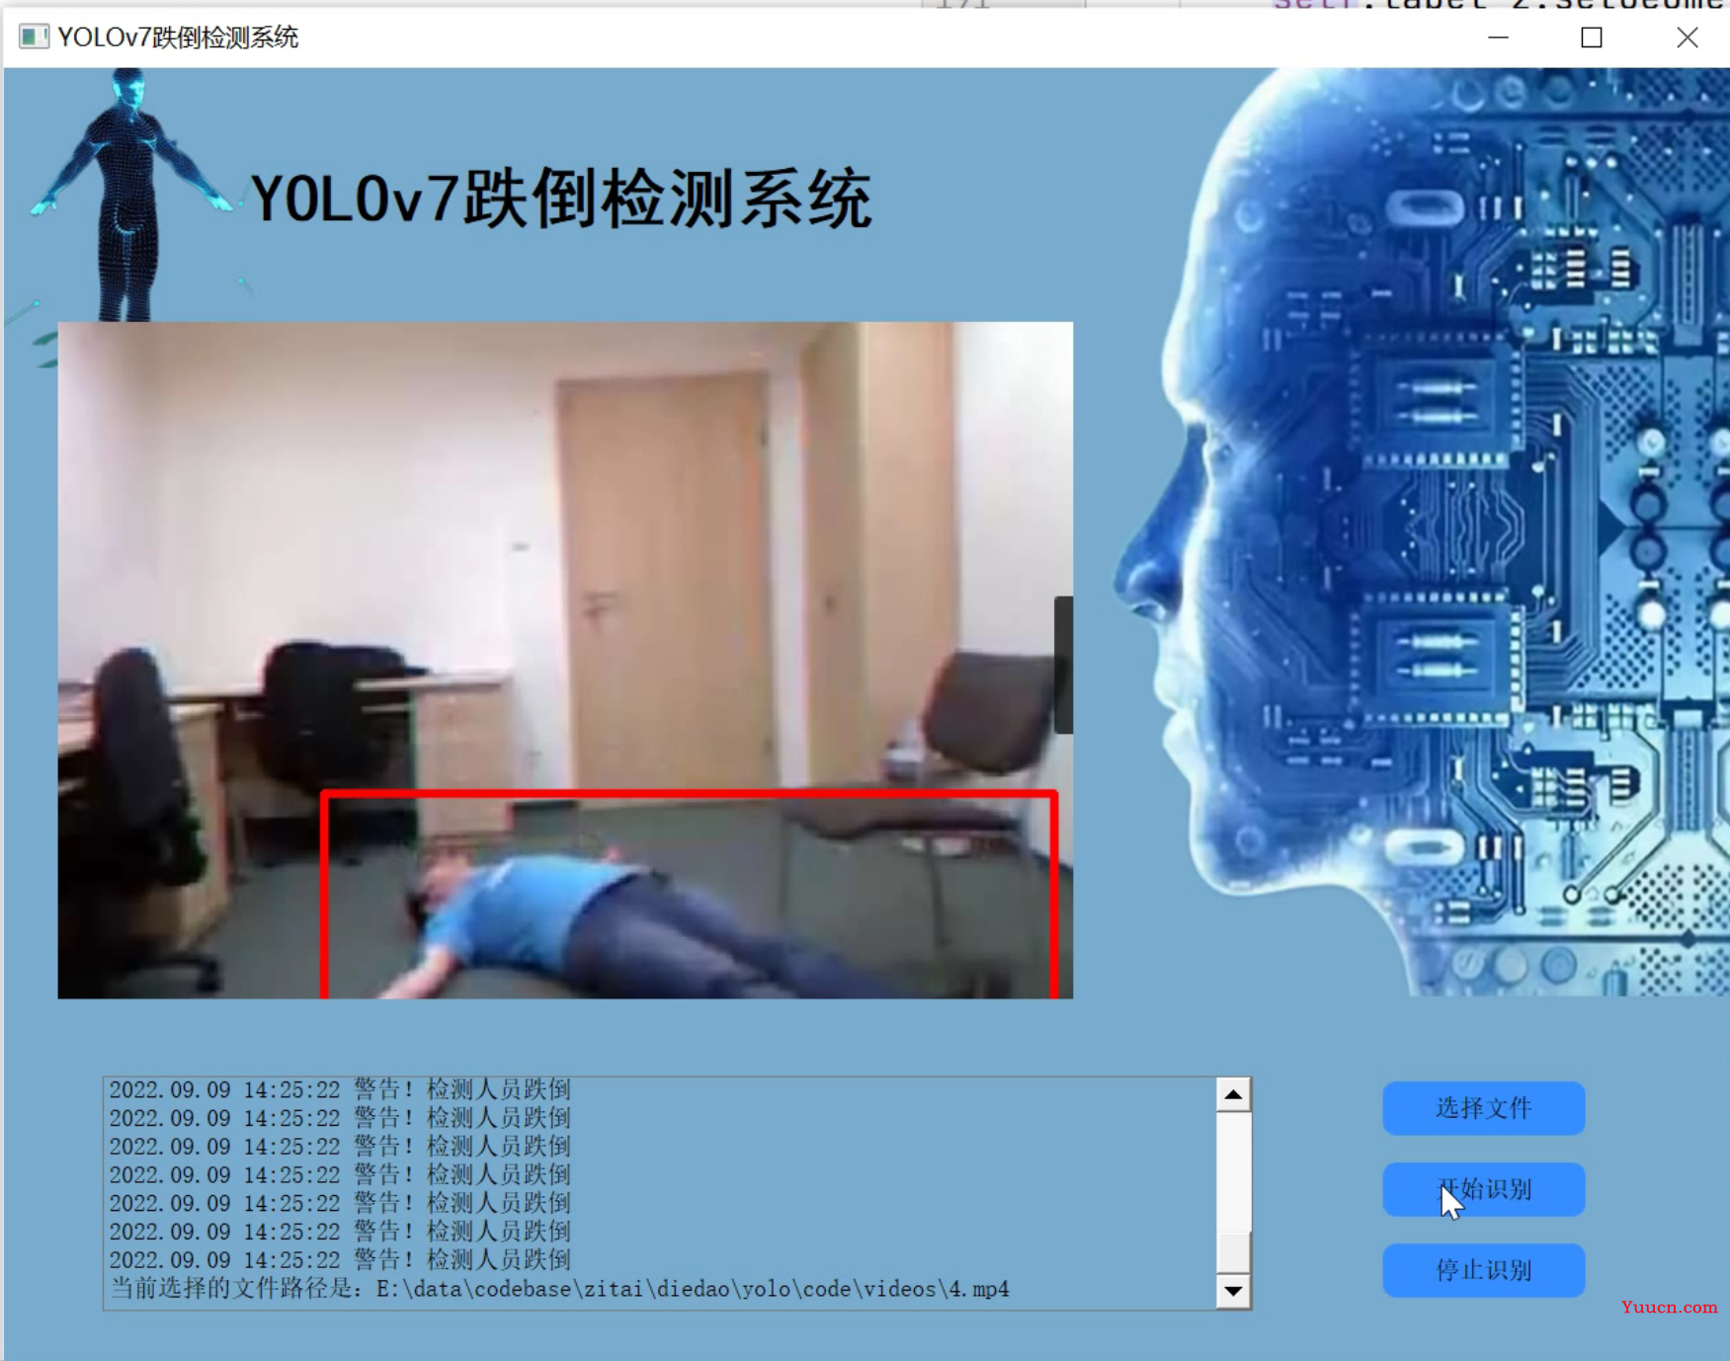Minimize the YOLOv7跌倒检测系统 window
Screen dimensions: 1730x1361
(x=1498, y=38)
